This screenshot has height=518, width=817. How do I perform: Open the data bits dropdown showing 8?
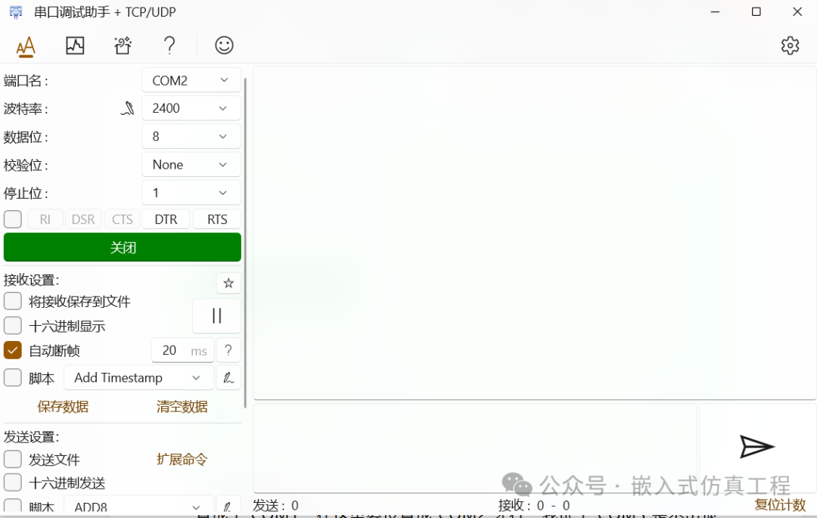coord(191,136)
